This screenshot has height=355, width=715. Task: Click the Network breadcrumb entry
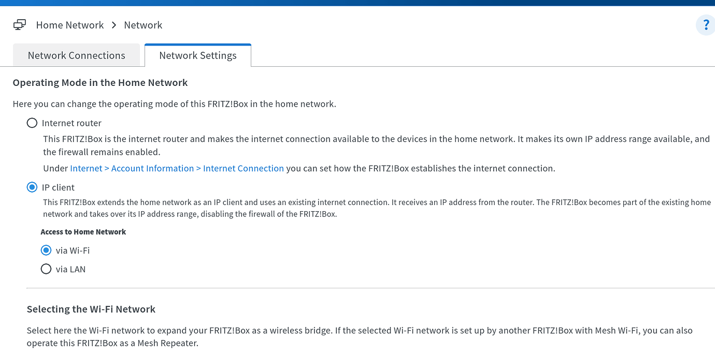[x=143, y=25]
